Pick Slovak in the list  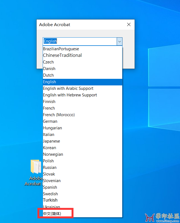tap(83, 174)
